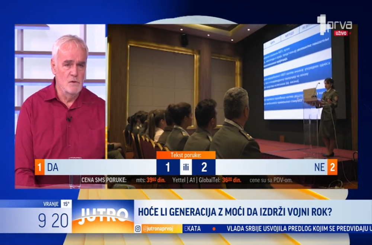Click the 'ili' separator between numbers

click(186, 167)
